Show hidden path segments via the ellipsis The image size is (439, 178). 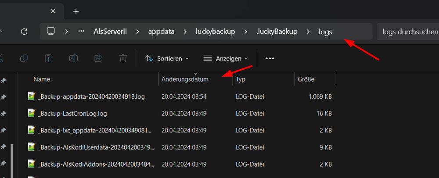pyautogui.click(x=82, y=32)
